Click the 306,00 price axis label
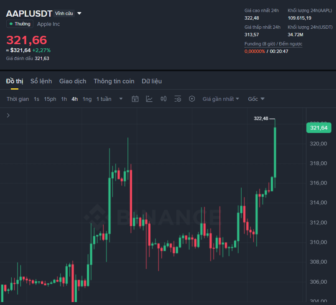336x305 pixels. [x=318, y=282]
